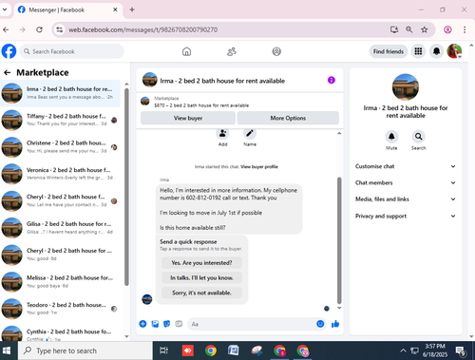Select the Veronica marketplace conversation
The width and height of the screenshot is (475, 360).
60,174
